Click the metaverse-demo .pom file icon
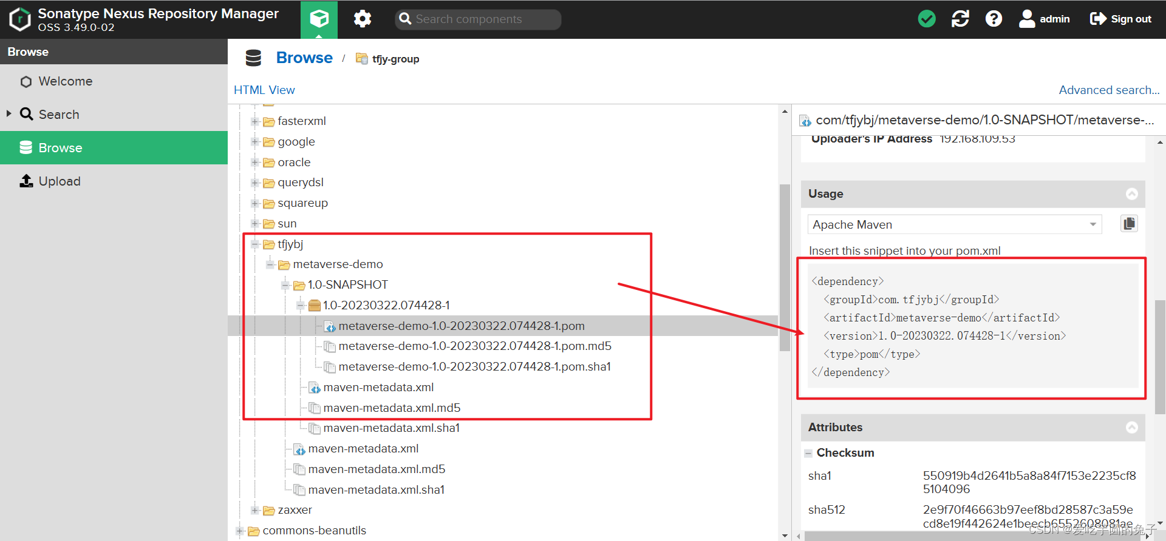Screen dimensions: 1166x541 [x=330, y=326]
